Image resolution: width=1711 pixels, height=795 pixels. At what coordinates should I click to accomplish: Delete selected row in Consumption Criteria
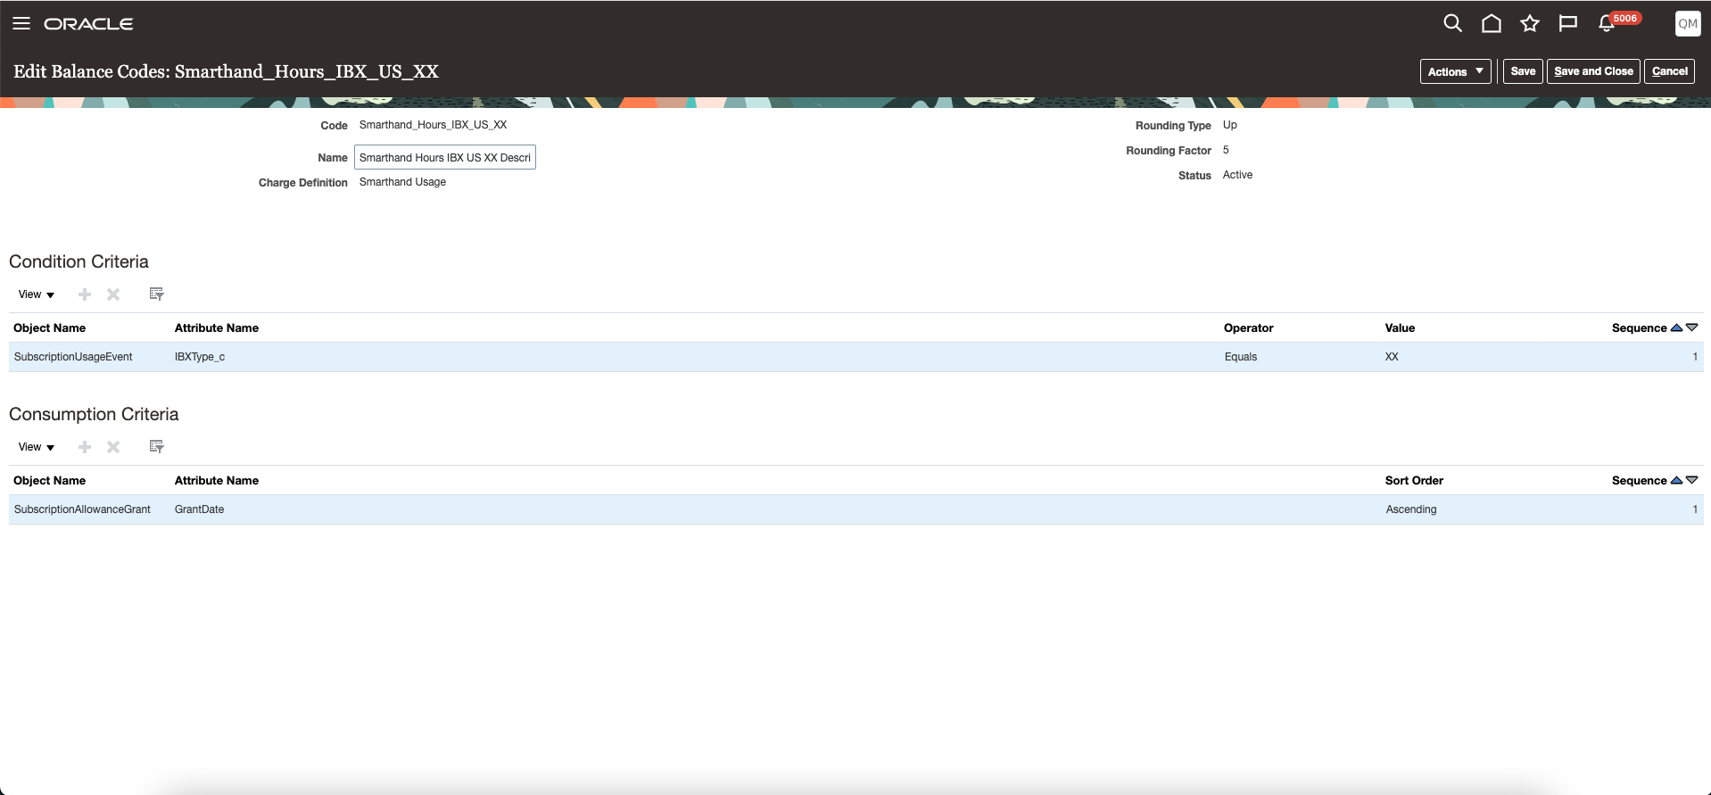pos(113,447)
